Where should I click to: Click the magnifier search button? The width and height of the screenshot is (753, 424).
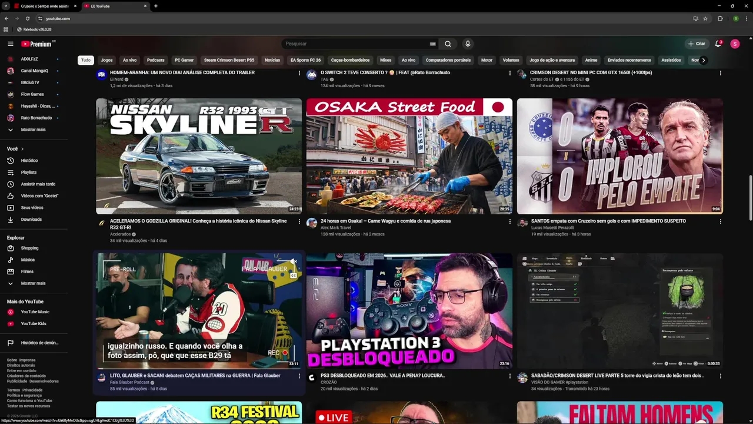(448, 44)
